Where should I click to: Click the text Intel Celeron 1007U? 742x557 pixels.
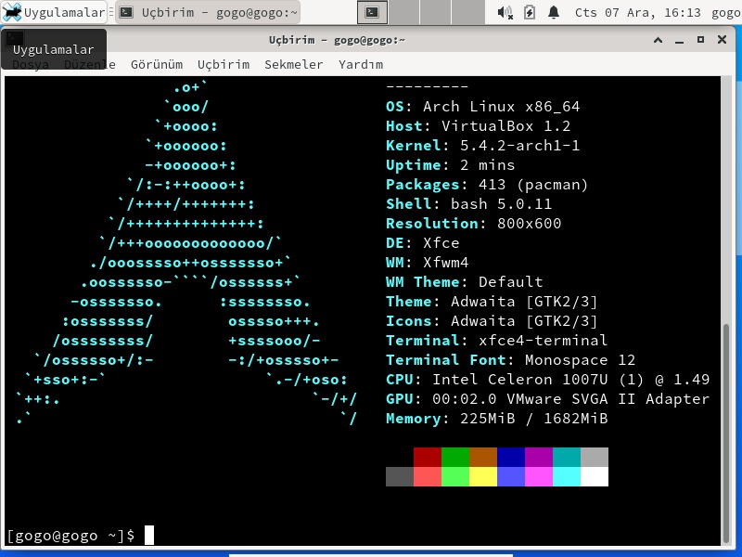pyautogui.click(x=519, y=380)
